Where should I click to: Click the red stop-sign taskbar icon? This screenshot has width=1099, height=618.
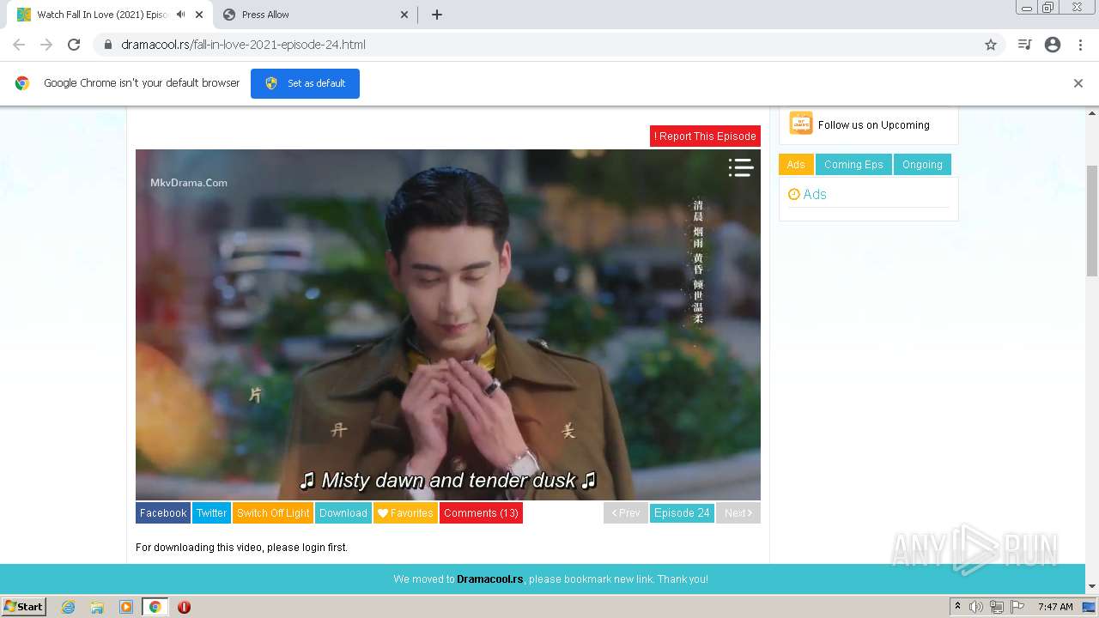click(184, 607)
